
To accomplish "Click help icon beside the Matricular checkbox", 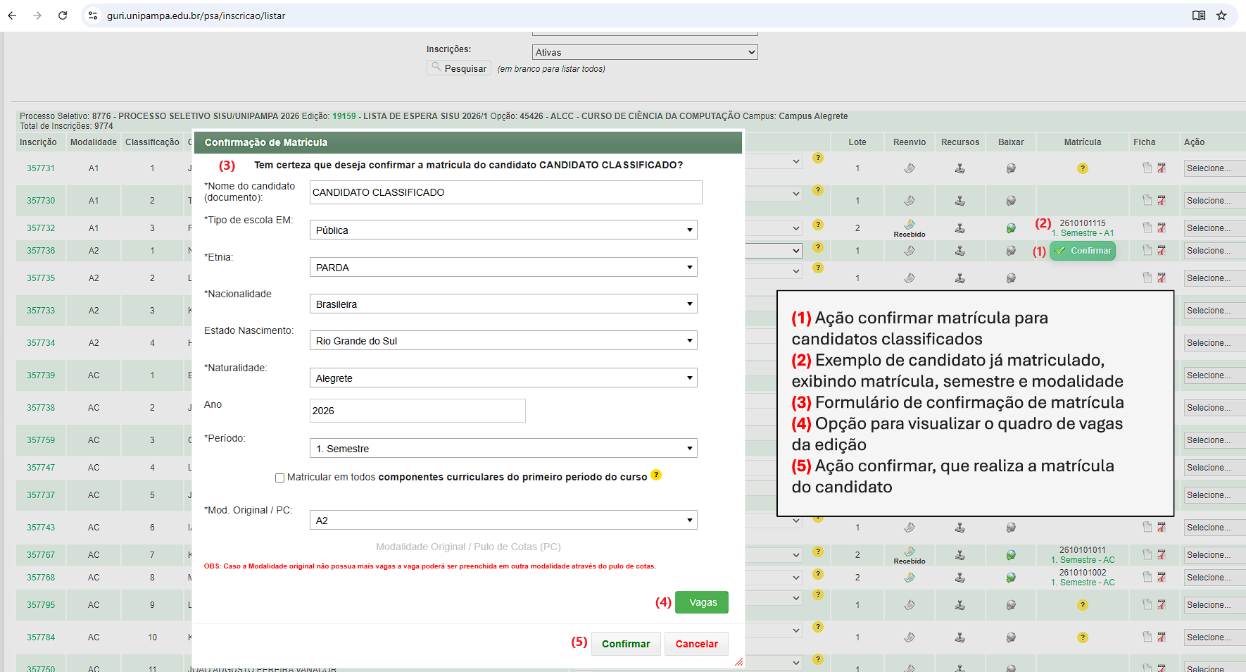I will pos(656,475).
